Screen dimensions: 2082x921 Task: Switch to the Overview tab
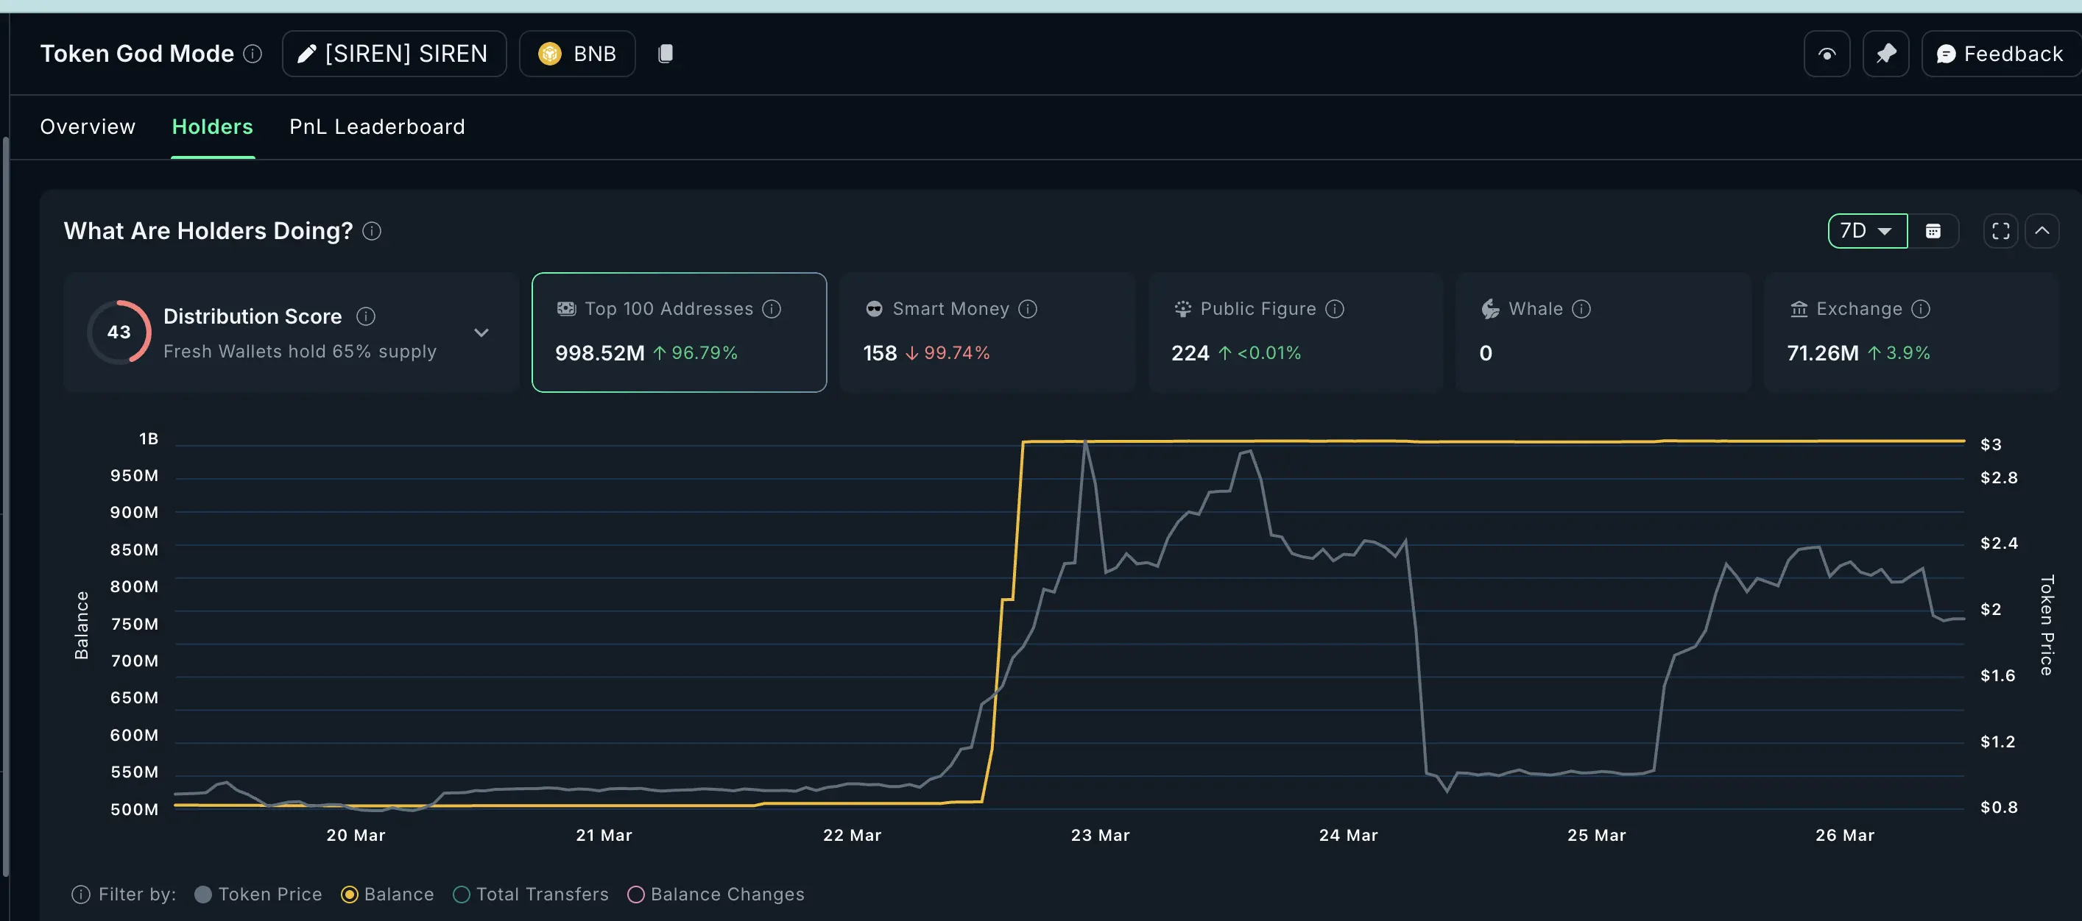pos(88,127)
